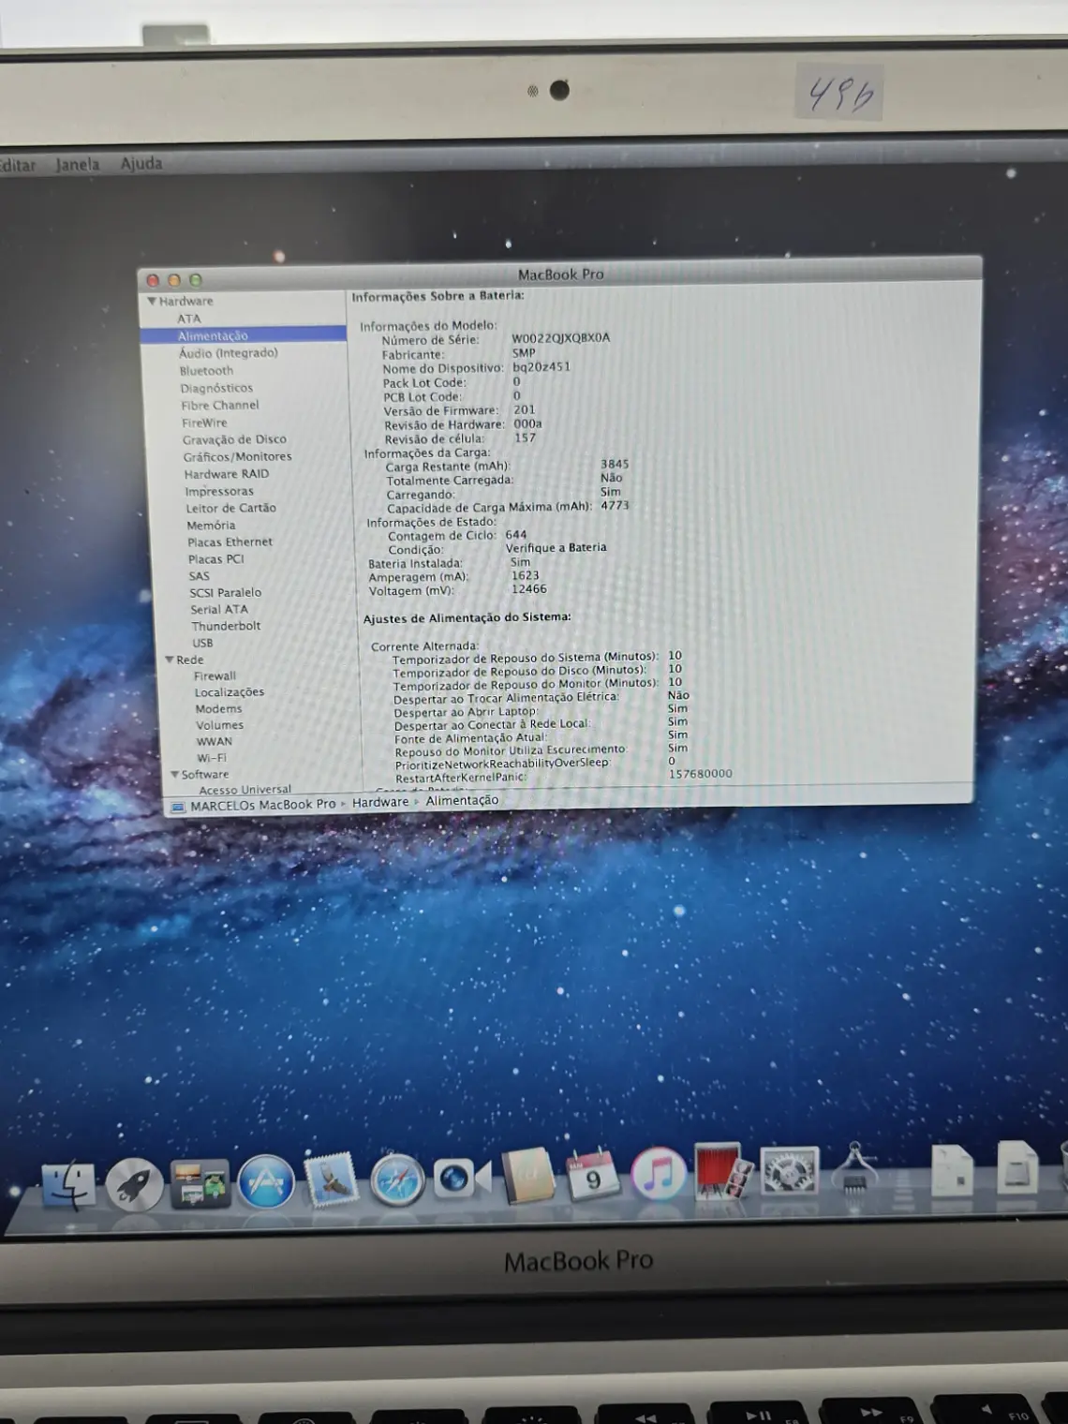Open Photo Booth red curtain icon
Viewport: 1068px width, 1424px height.
[x=723, y=1172]
